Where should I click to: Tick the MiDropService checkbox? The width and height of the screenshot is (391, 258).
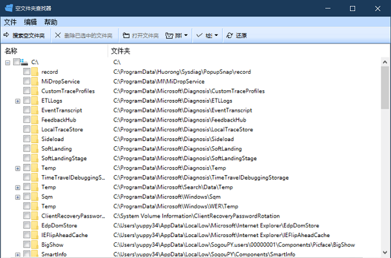coord(27,81)
